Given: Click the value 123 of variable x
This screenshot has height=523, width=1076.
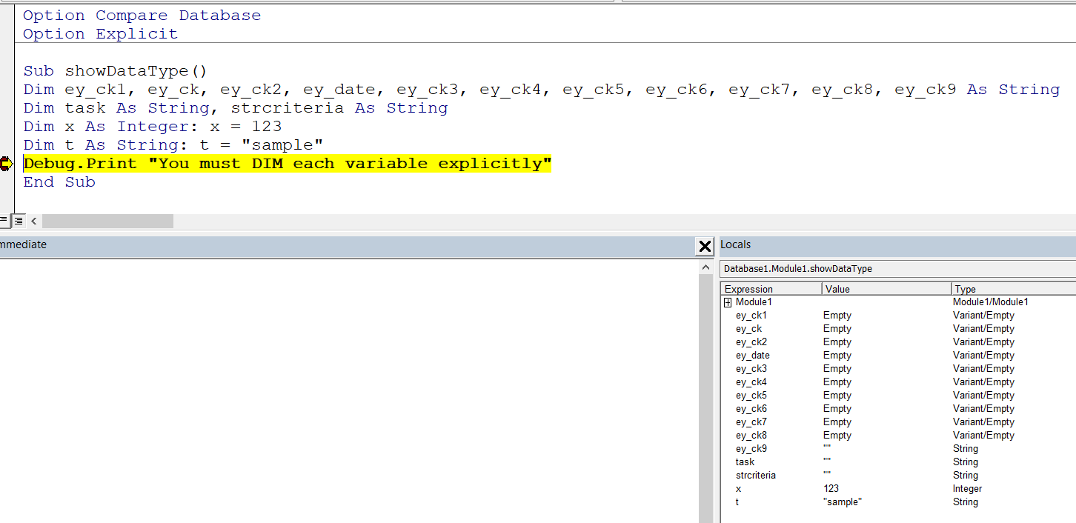Looking at the screenshot, I should (x=831, y=489).
